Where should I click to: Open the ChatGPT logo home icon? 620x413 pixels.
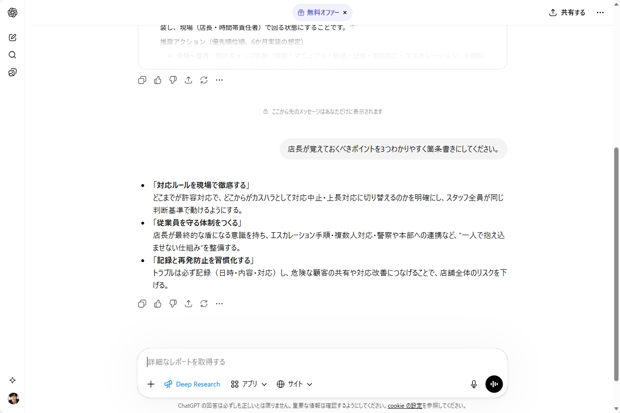point(13,13)
